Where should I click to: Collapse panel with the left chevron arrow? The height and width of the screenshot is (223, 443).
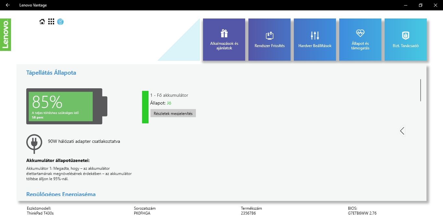pyautogui.click(x=402, y=131)
